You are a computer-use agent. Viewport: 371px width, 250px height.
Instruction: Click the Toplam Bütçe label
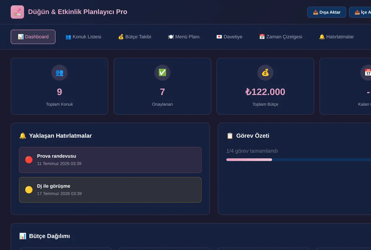tap(265, 104)
